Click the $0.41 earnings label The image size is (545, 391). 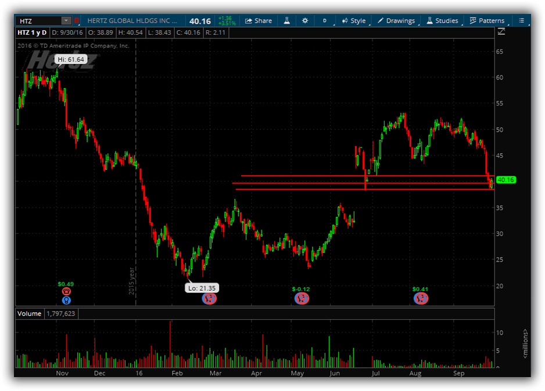[420, 289]
